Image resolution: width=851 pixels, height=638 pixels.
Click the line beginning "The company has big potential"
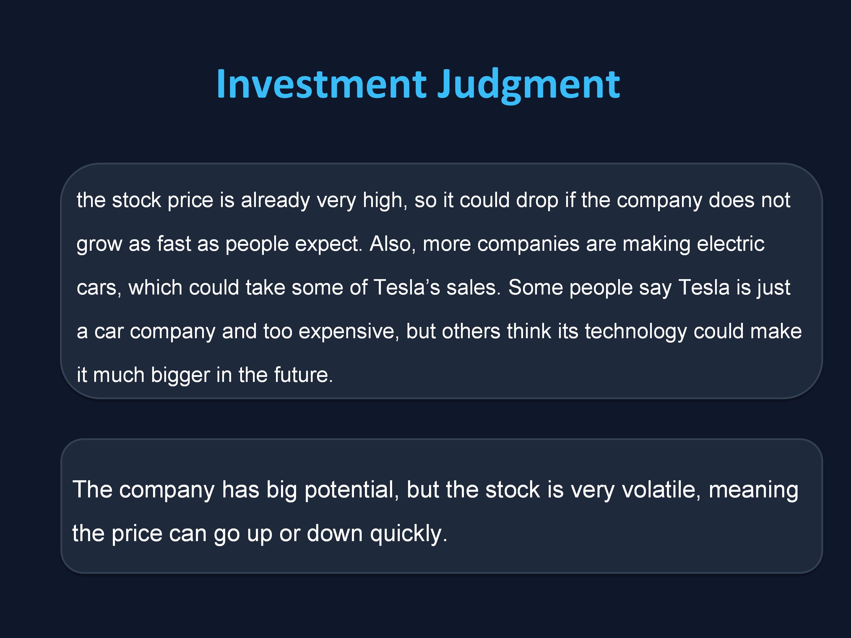pyautogui.click(x=435, y=490)
